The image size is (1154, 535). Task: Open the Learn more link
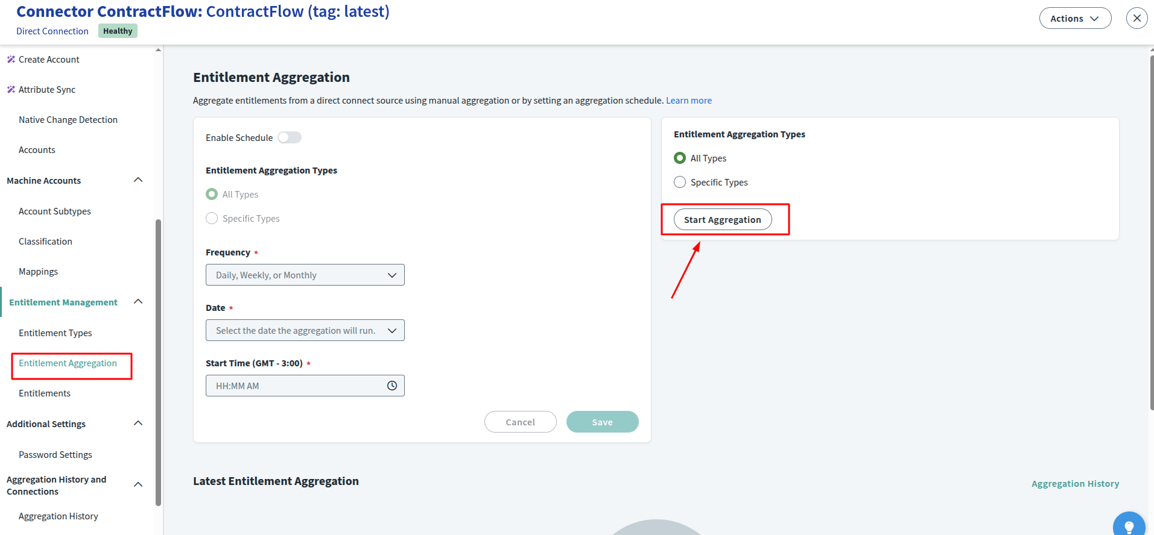click(688, 101)
